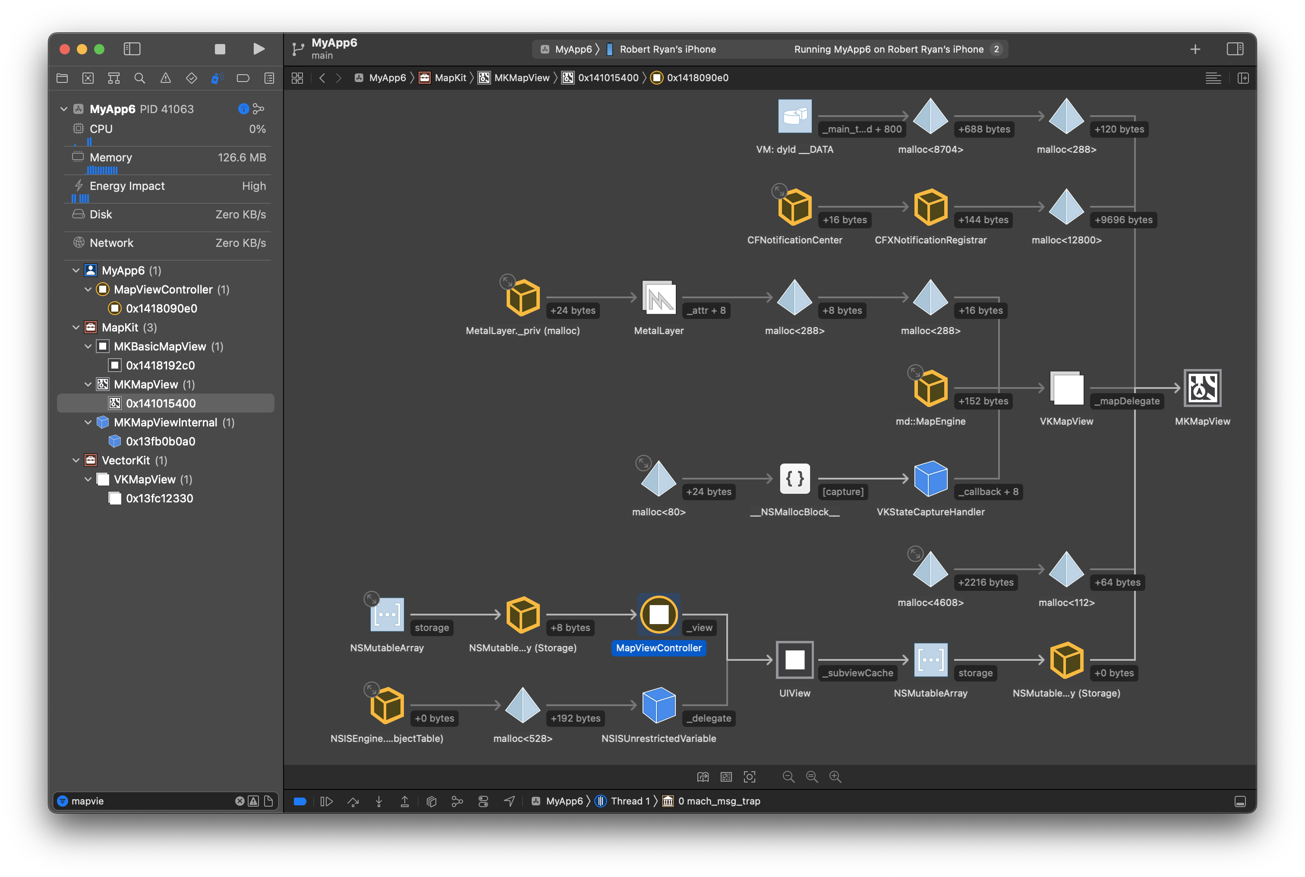Select the network activity icon
Viewport: 1305px width, 877px height.
tap(77, 242)
